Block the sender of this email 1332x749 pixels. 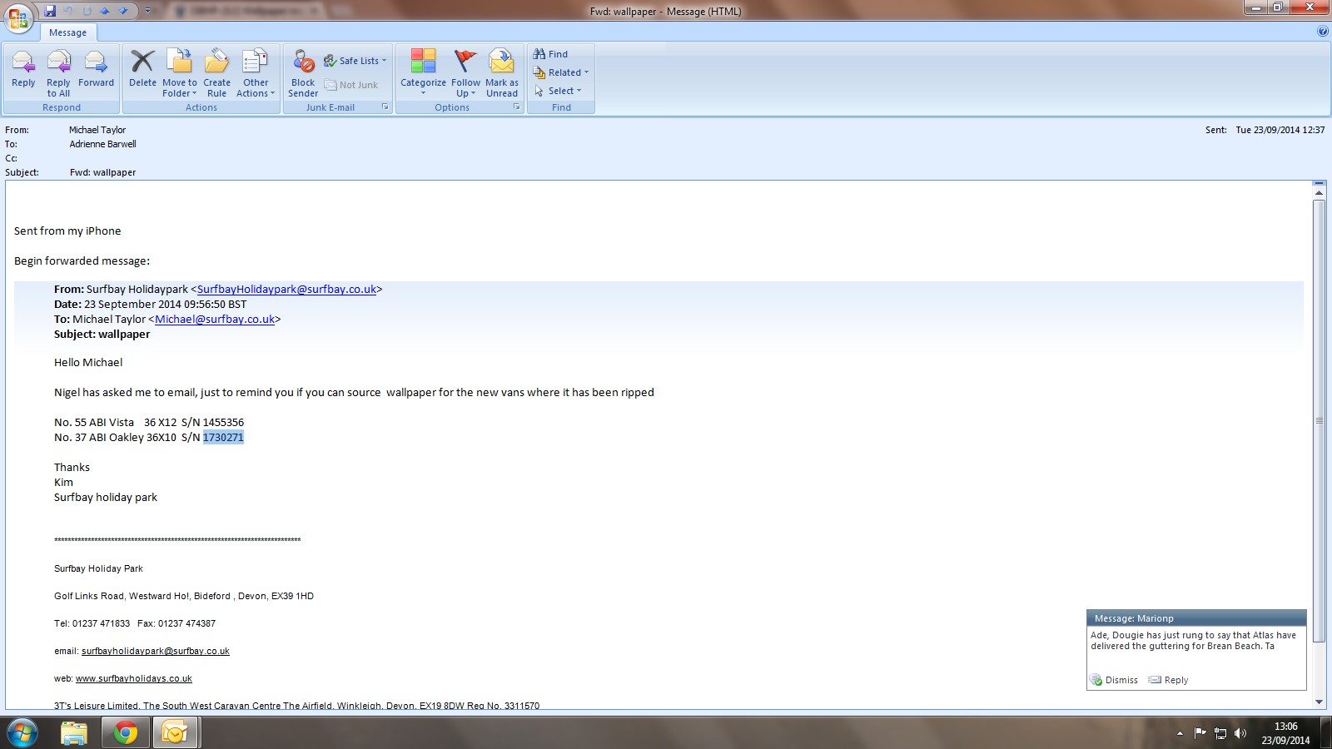[303, 73]
